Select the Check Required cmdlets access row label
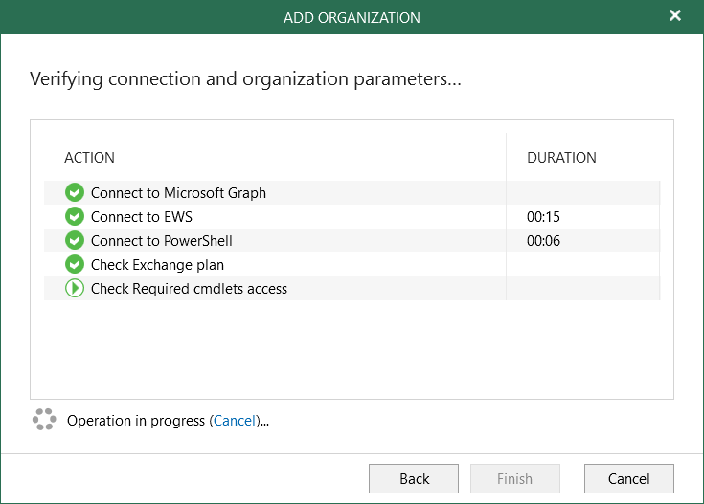 pyautogui.click(x=189, y=289)
